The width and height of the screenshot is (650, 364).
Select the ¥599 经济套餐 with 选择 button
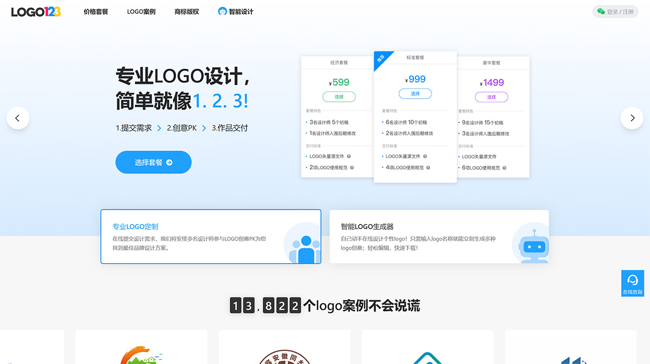pyautogui.click(x=339, y=96)
